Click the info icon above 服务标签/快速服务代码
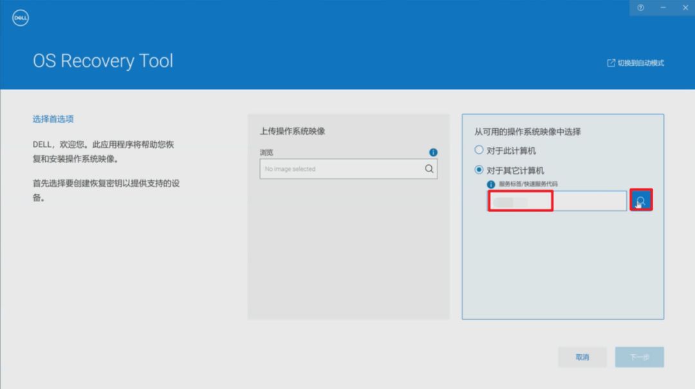This screenshot has width=695, height=389. coord(490,183)
